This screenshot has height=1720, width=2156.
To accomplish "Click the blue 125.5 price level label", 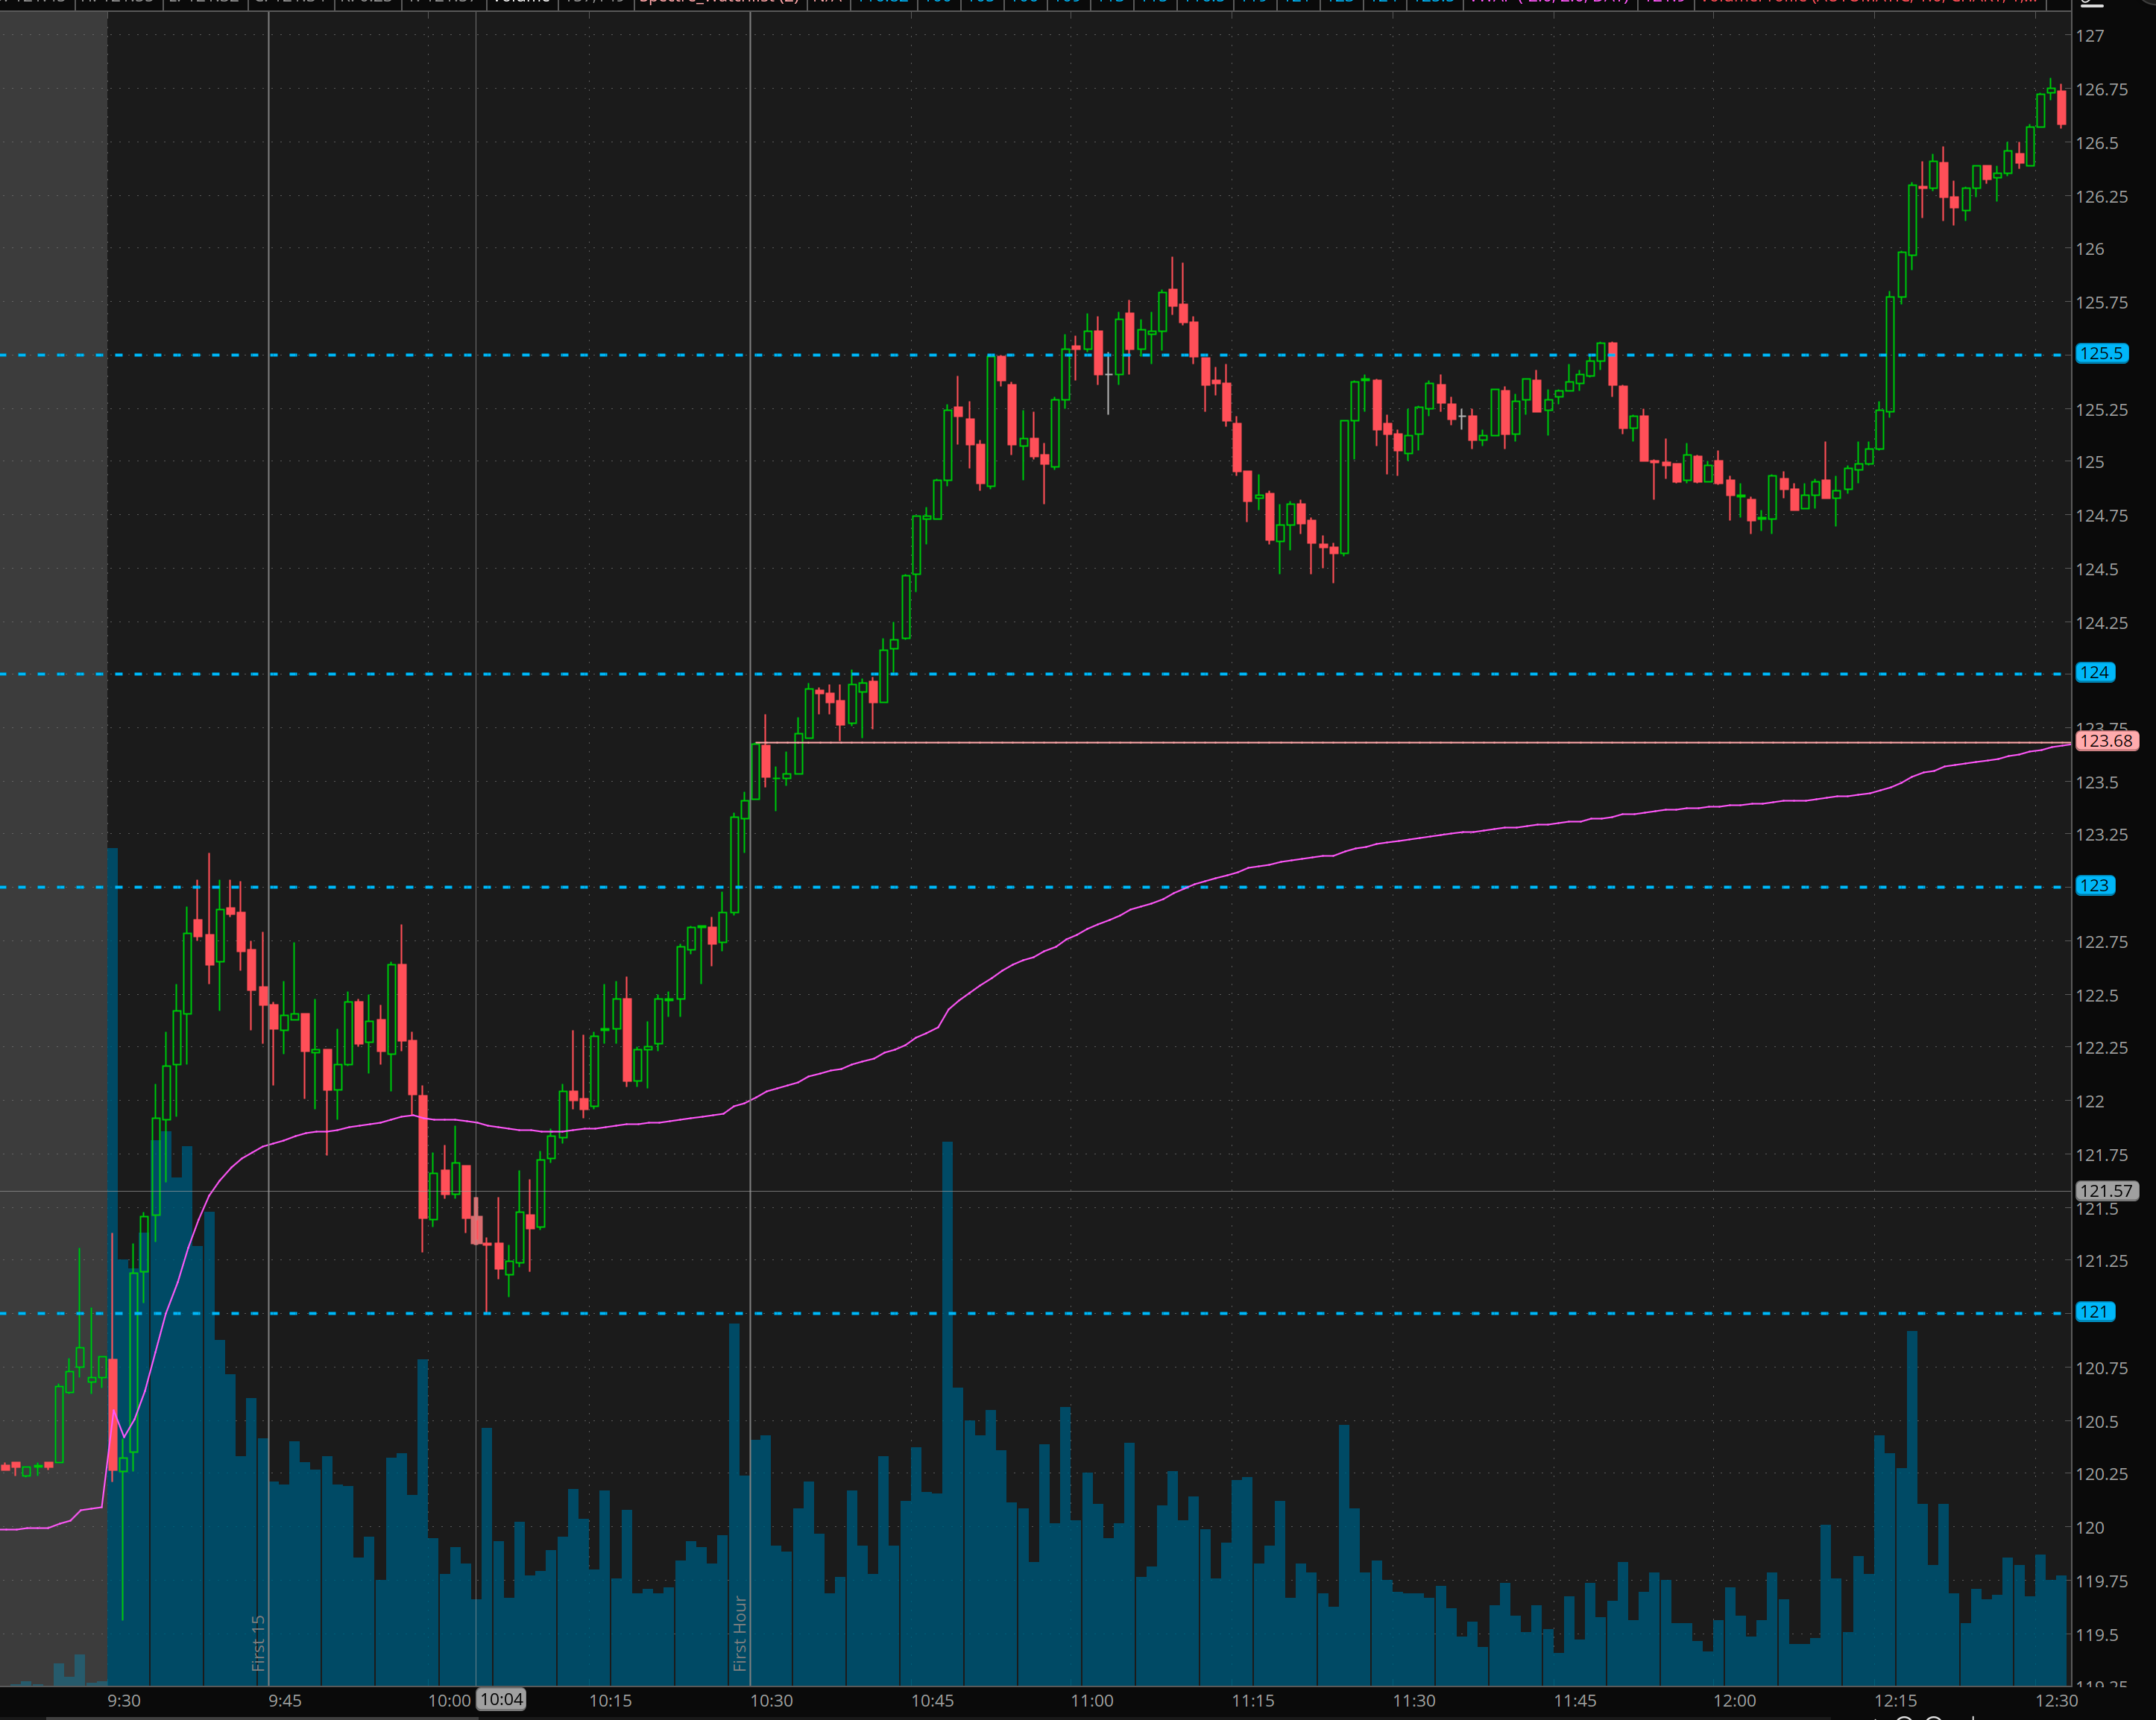I will pos(2101,354).
